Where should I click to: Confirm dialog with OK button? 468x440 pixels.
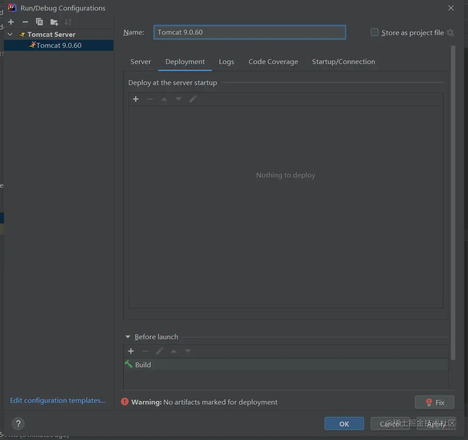coord(344,424)
